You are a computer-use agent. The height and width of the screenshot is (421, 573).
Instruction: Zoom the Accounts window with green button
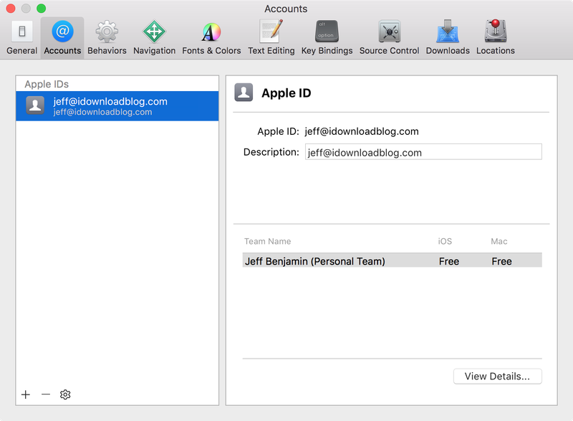[x=42, y=8]
